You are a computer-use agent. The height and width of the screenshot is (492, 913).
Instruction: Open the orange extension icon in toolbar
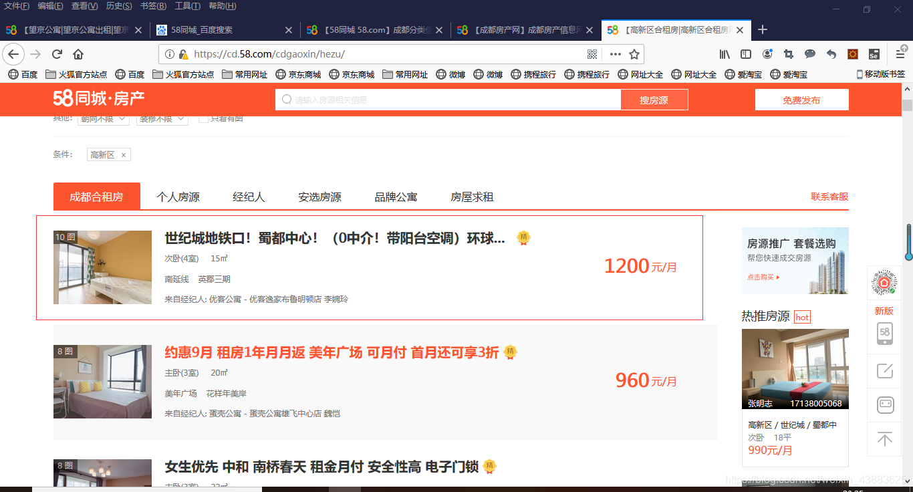[853, 54]
